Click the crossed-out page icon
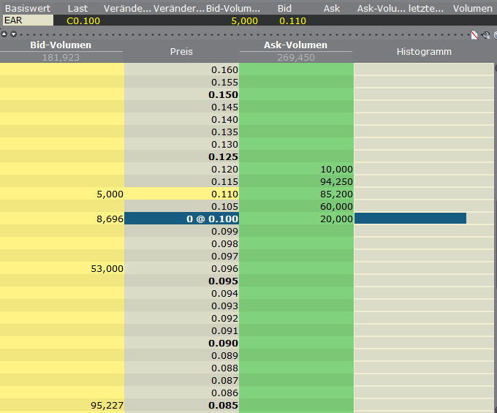 [474, 34]
